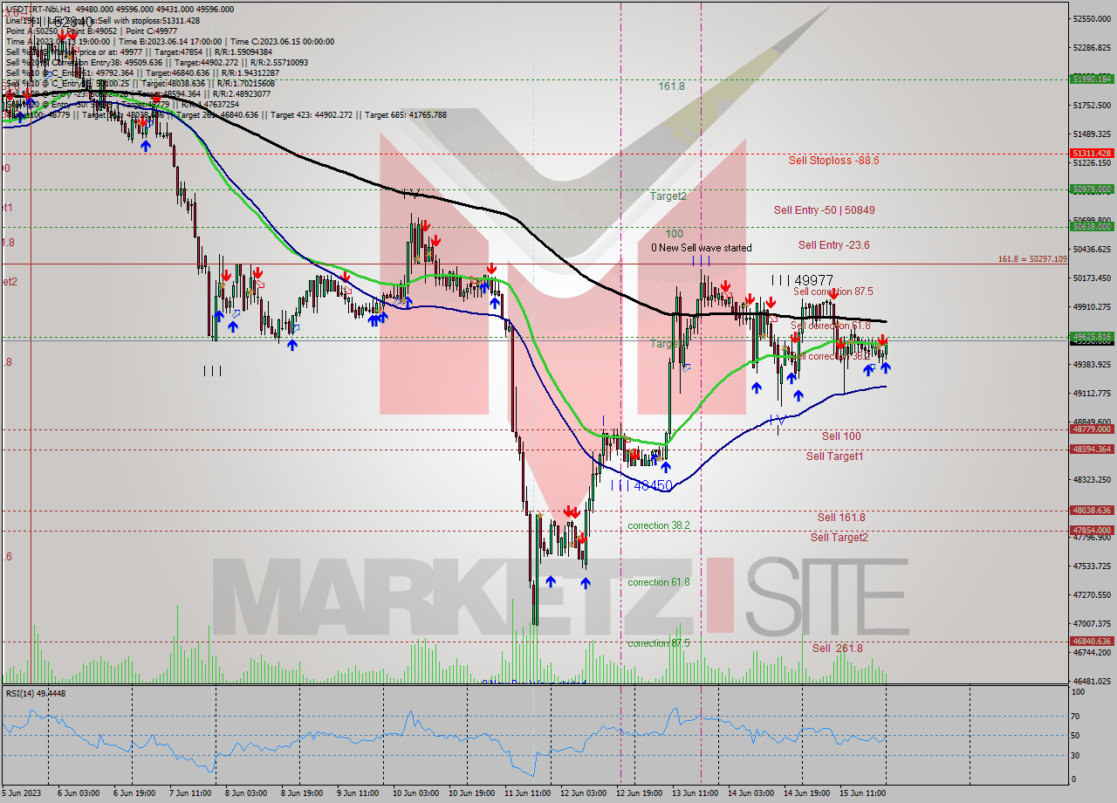Image resolution: width=1117 pixels, height=803 pixels.
Task: Click the '5 Jun 2023' date label
Action: click(x=24, y=793)
